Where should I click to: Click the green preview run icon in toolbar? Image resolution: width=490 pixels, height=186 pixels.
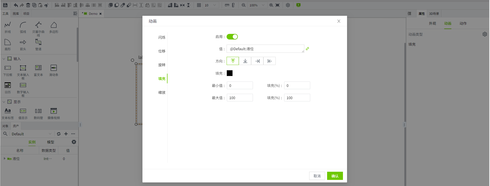coord(298,5)
